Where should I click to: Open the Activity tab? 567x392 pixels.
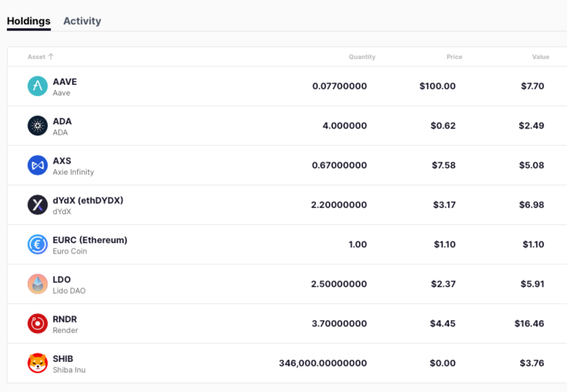[82, 21]
